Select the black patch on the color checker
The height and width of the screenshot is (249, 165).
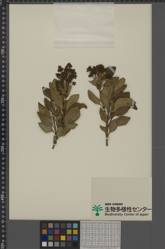(x=75, y=244)
